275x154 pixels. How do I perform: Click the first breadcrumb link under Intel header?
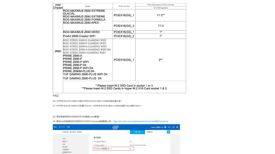(65, 132)
